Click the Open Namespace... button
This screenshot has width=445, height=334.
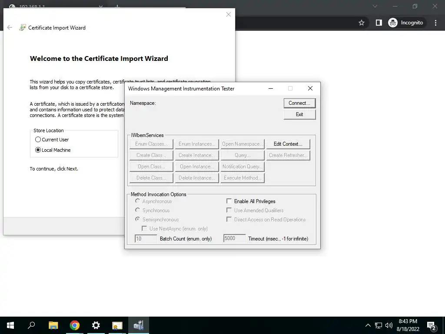click(x=242, y=144)
